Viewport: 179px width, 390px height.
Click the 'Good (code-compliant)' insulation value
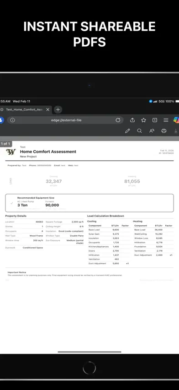click(71, 231)
